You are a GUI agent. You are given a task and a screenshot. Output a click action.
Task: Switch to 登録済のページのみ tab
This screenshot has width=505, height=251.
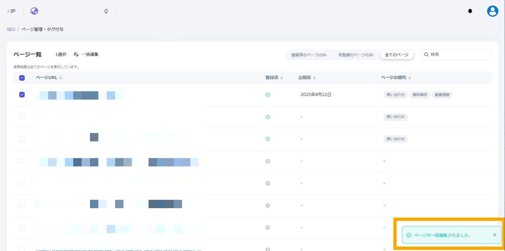pos(309,55)
